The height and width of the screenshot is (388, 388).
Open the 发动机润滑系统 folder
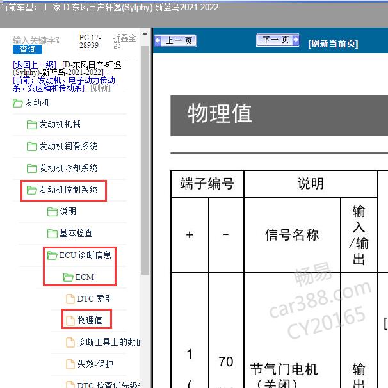pyautogui.click(x=68, y=146)
